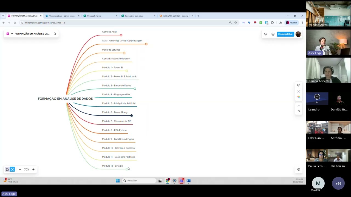This screenshot has width=351, height=197.
Task: Expand the AVA - Ambiente Virtual Aprendizagem node
Action: 146,44
